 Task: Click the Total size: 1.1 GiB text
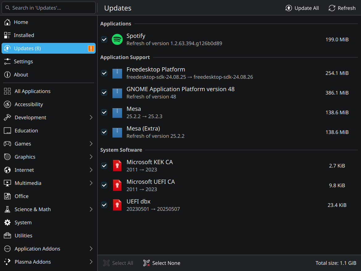336,263
